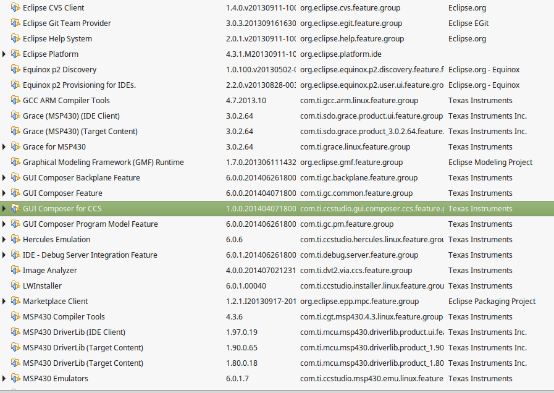Image resolution: width=554 pixels, height=393 pixels.
Task: Select the Eclipse Git Team Provider name
Action: (x=67, y=23)
